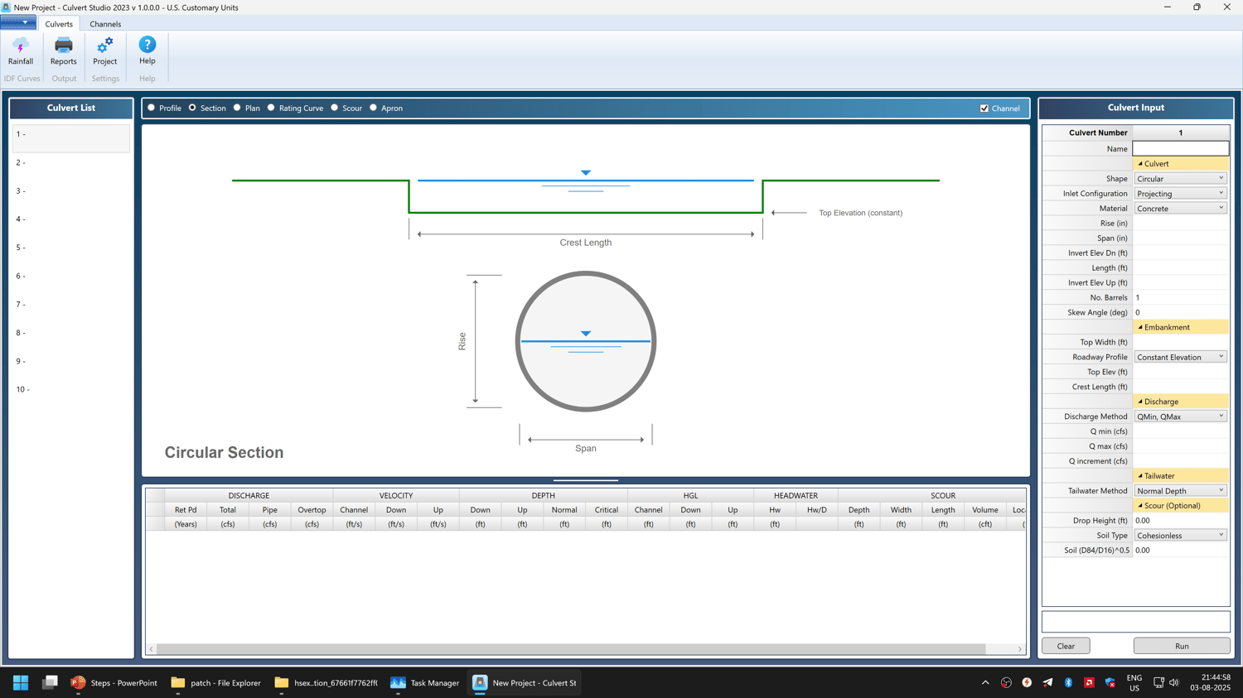Collapse the Scour (Optional) property group

(x=1140, y=506)
